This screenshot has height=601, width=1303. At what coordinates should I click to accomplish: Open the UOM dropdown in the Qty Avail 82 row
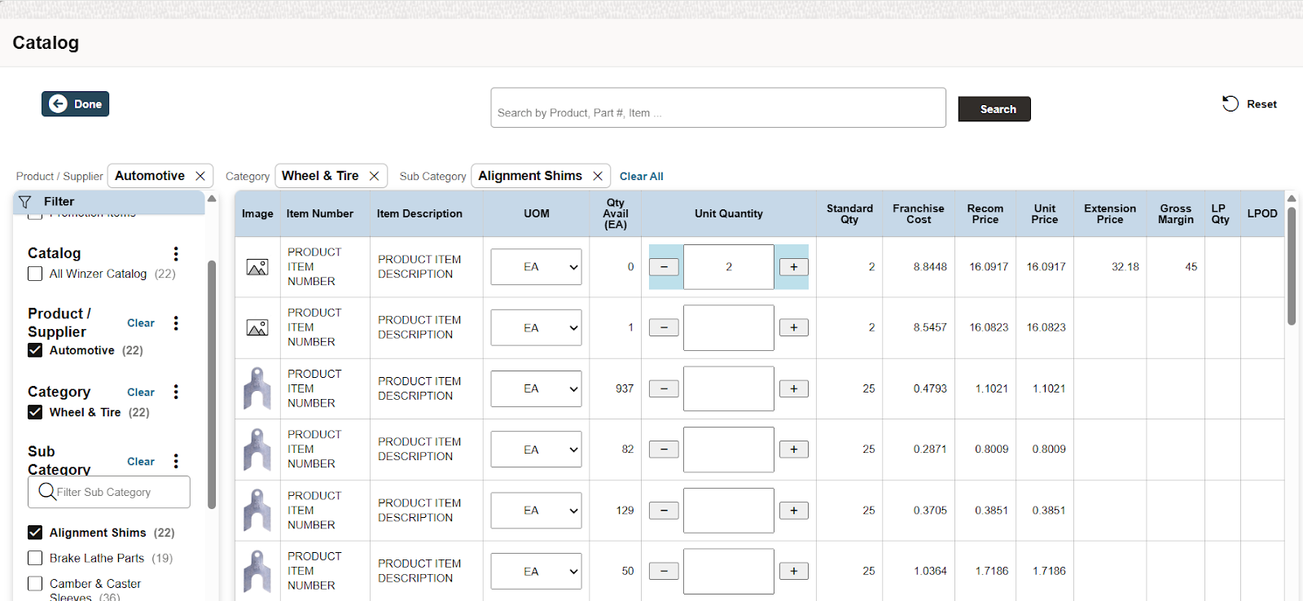click(x=536, y=450)
